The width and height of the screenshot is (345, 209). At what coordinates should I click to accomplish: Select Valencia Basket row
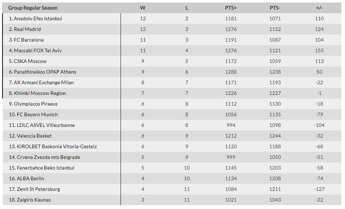point(34,136)
